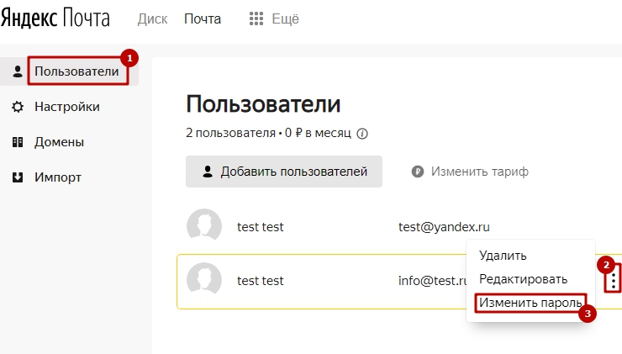Expand the Ещё services menu
The height and width of the screenshot is (354, 622).
[x=285, y=18]
